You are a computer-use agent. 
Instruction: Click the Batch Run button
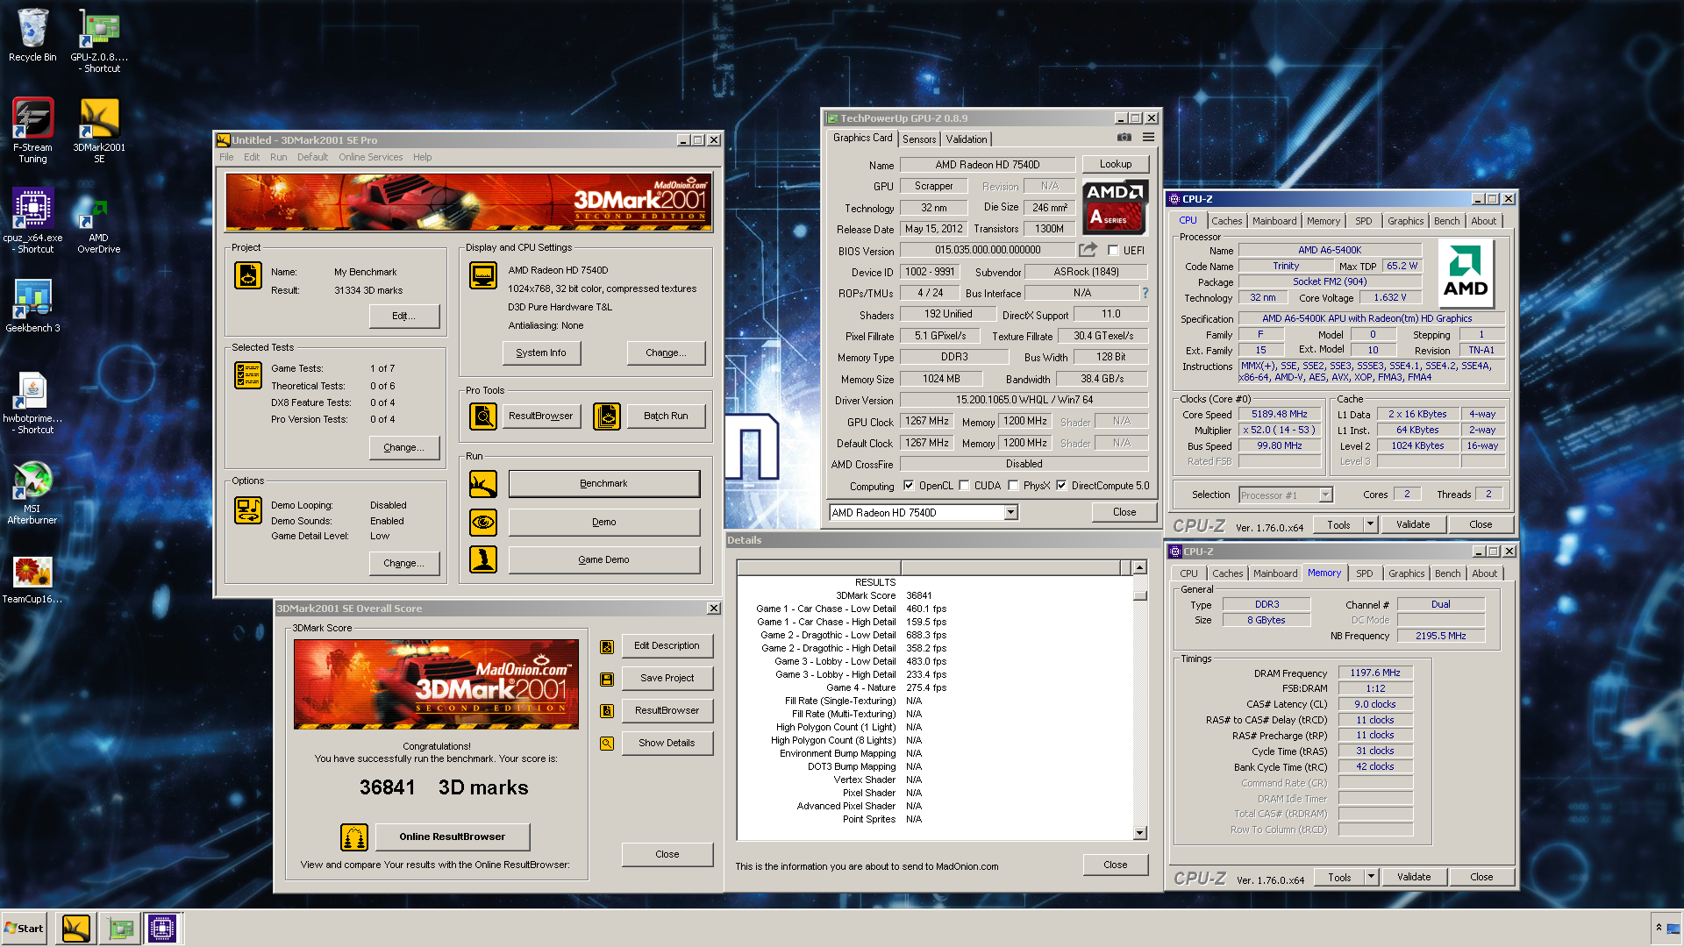point(666,416)
